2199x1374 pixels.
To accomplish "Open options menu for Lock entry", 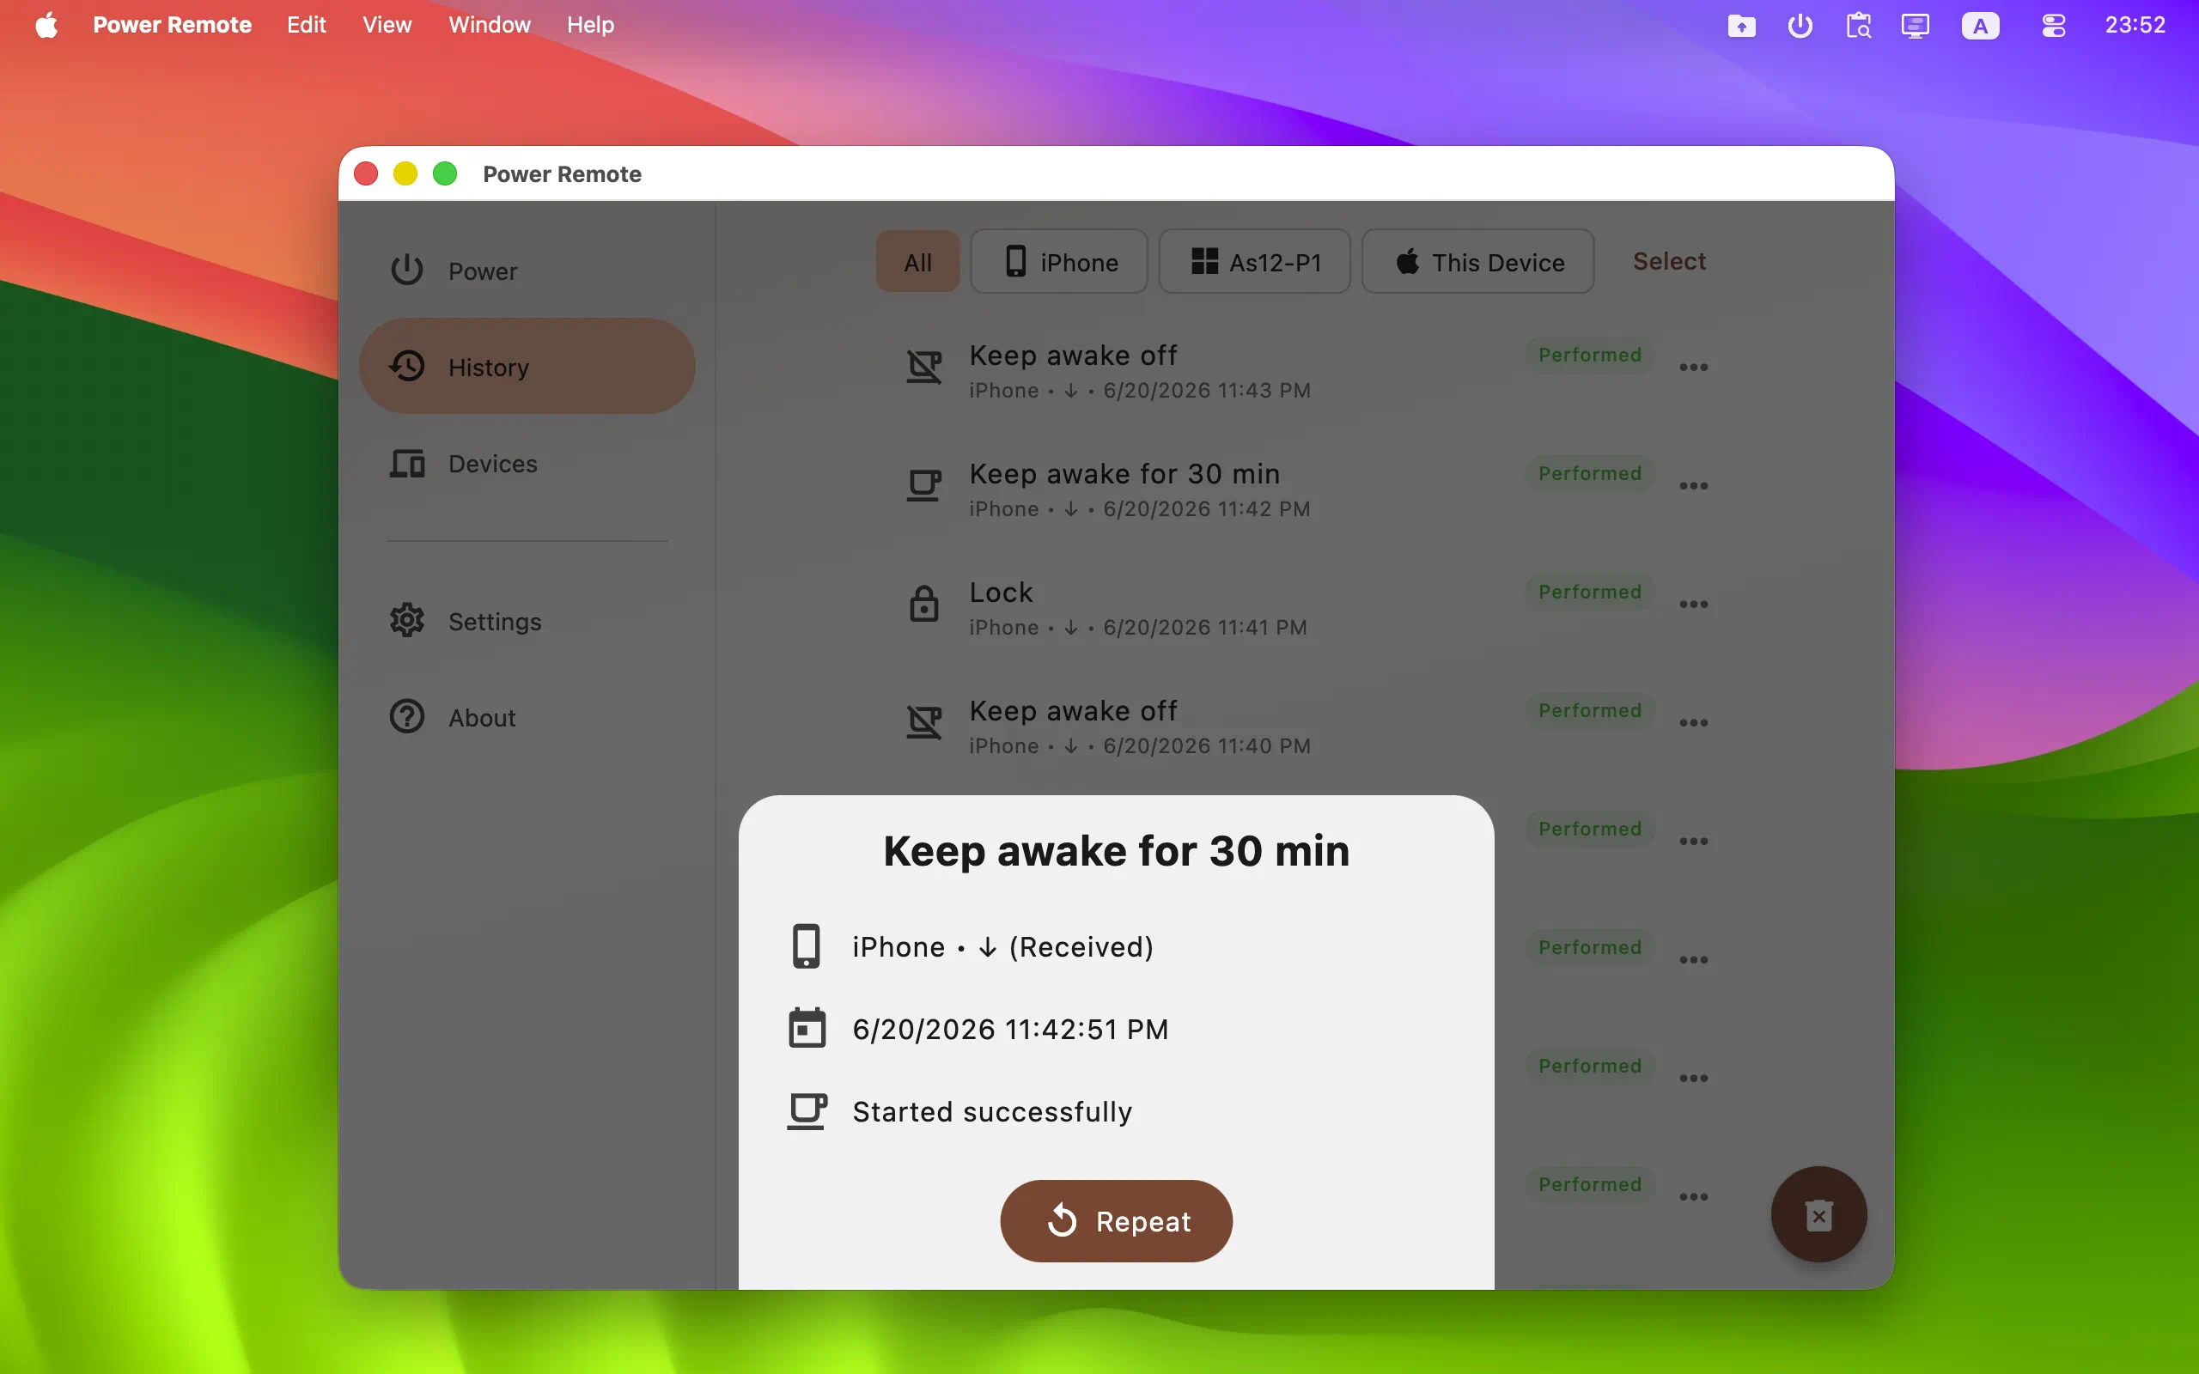I will [x=1694, y=605].
